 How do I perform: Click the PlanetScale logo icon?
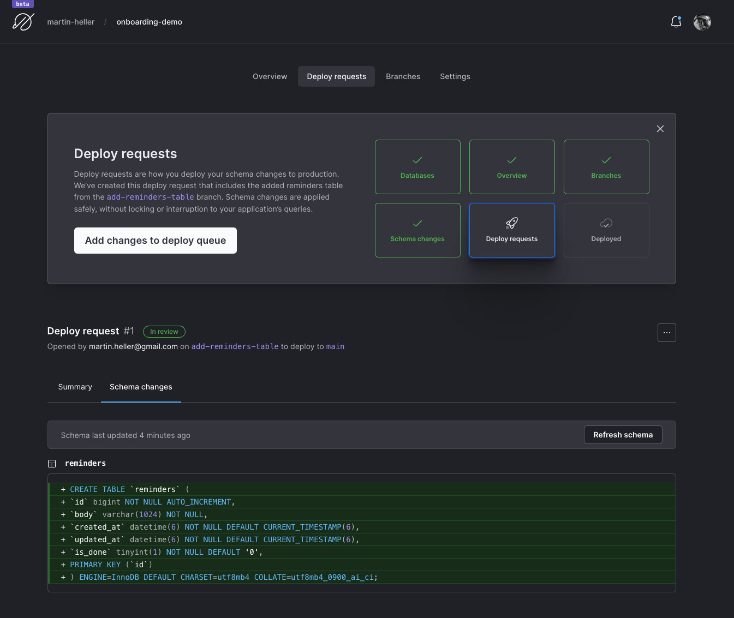[x=23, y=22]
